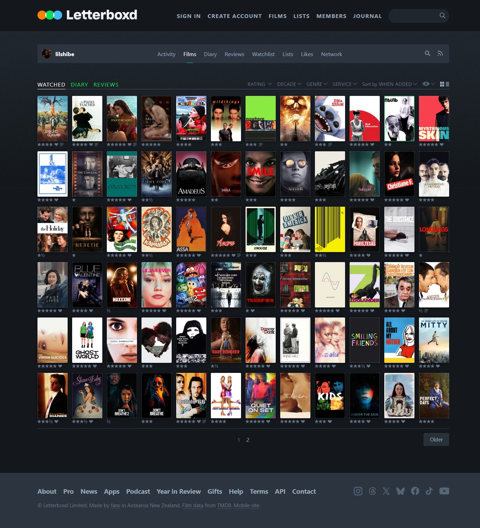Open the Sort by WHEN ADDED dropdown

[389, 84]
